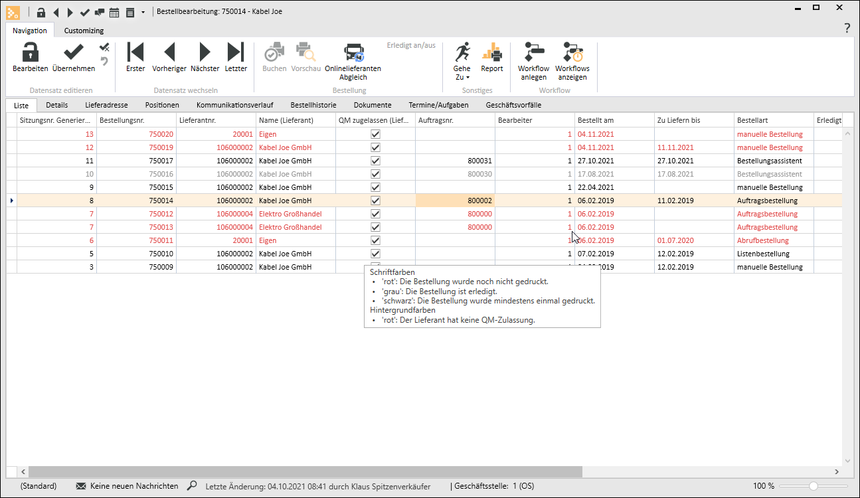Jump to first record with Erster
The height and width of the screenshot is (498, 860).
click(x=135, y=53)
